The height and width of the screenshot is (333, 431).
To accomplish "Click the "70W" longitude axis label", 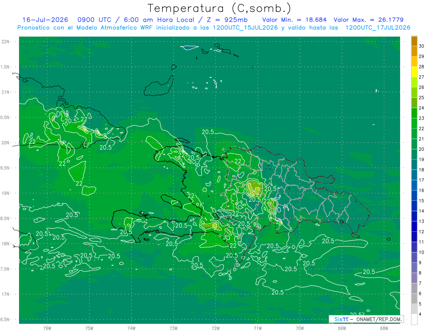I will 300,328.
